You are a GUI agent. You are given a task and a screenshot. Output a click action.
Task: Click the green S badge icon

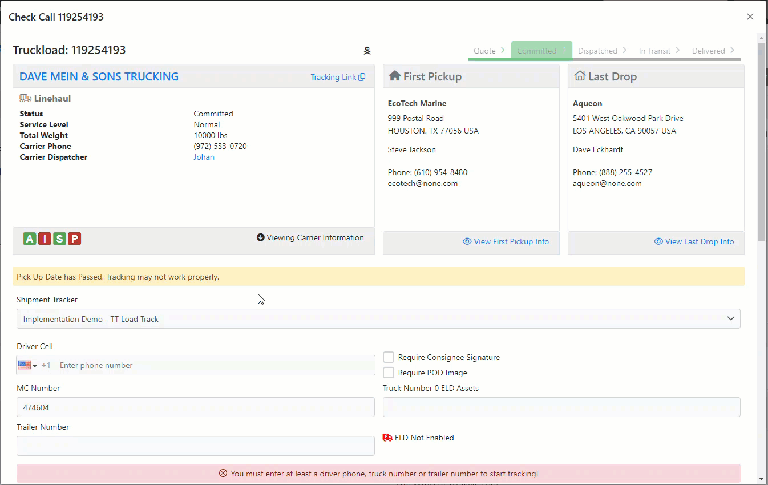click(59, 239)
